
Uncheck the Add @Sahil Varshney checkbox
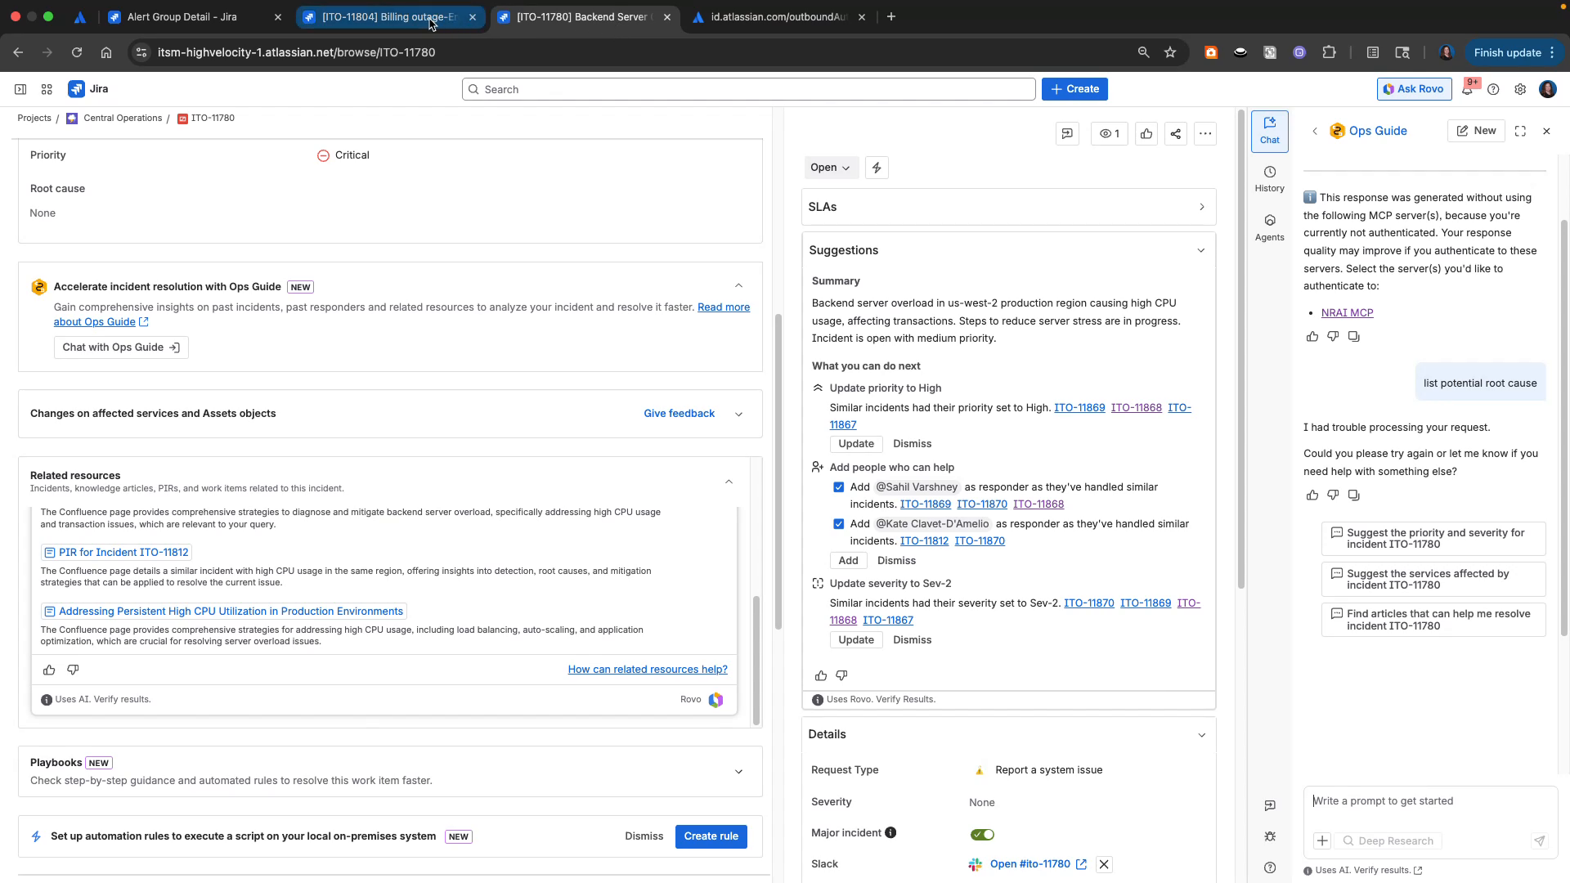838,486
